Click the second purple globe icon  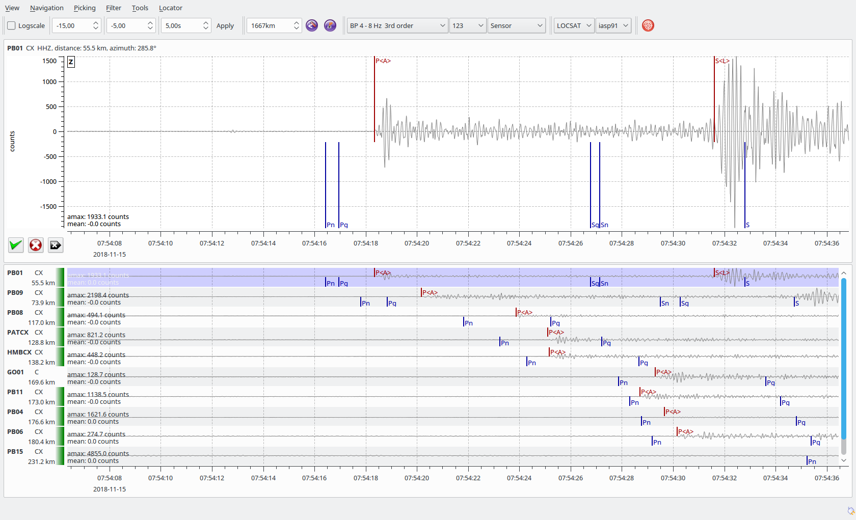tap(330, 25)
